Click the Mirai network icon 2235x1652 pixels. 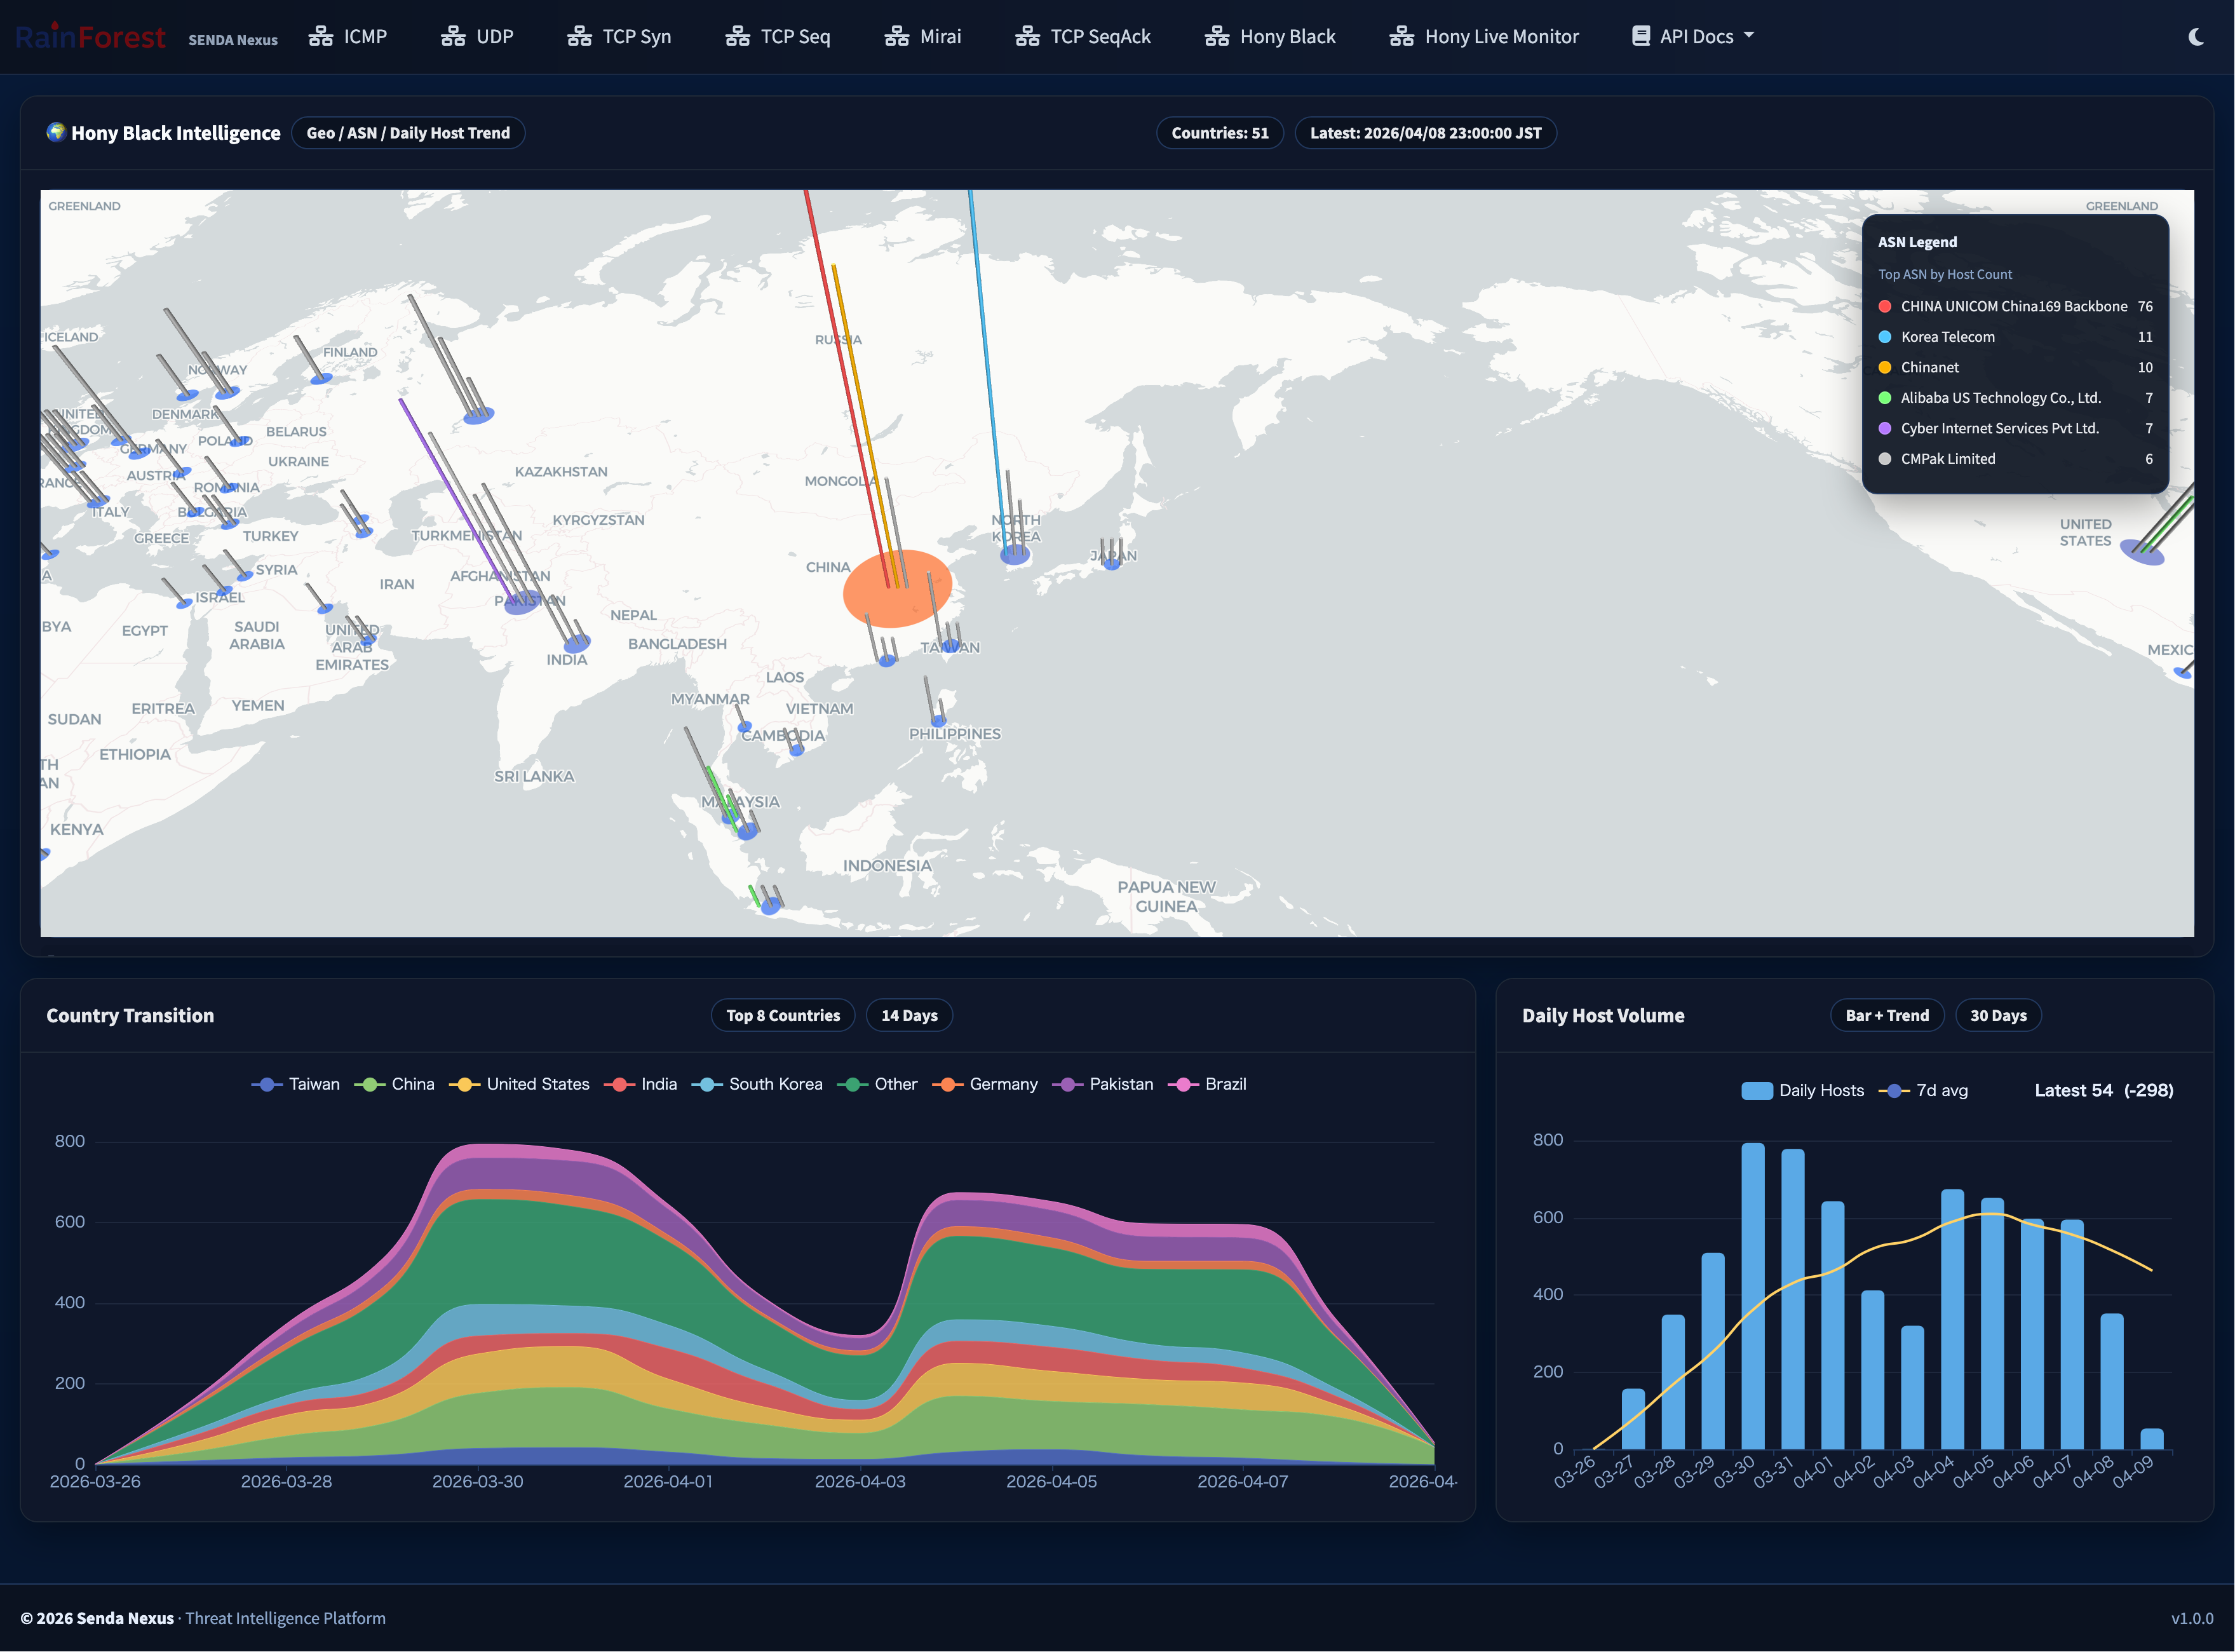(896, 37)
